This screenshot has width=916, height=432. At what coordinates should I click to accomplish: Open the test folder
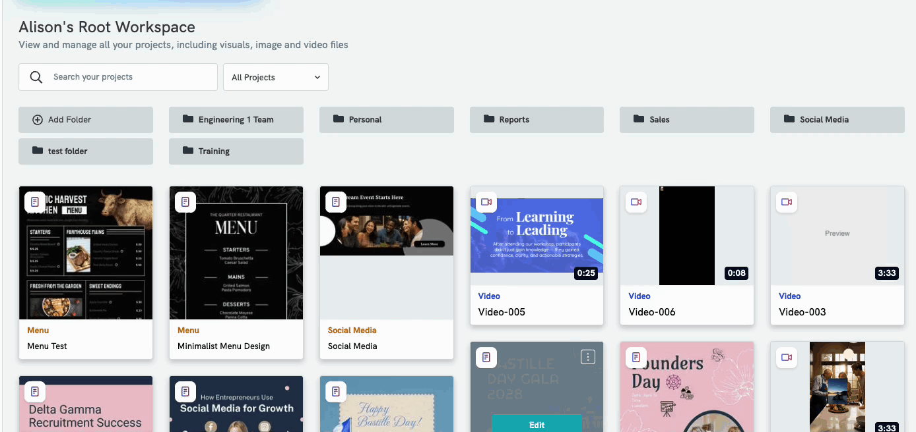pyautogui.click(x=86, y=151)
